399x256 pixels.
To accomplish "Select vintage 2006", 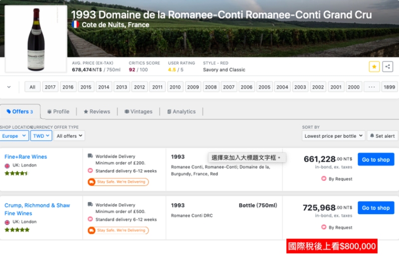I will click(246, 87).
